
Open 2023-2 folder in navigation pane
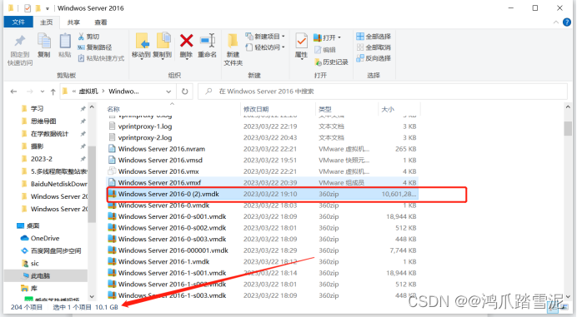click(x=41, y=159)
